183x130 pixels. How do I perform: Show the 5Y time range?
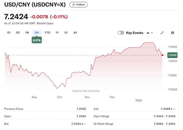click(66, 33)
